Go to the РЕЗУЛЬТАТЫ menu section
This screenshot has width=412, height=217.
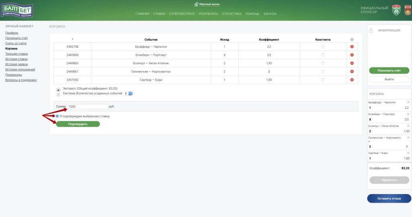coord(208,14)
